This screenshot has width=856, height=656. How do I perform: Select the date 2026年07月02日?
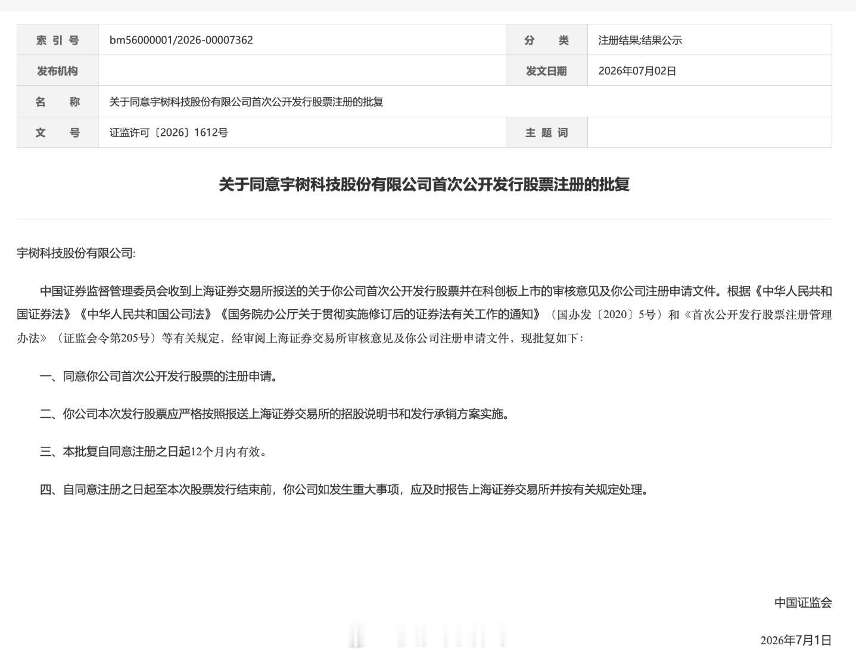click(x=637, y=71)
